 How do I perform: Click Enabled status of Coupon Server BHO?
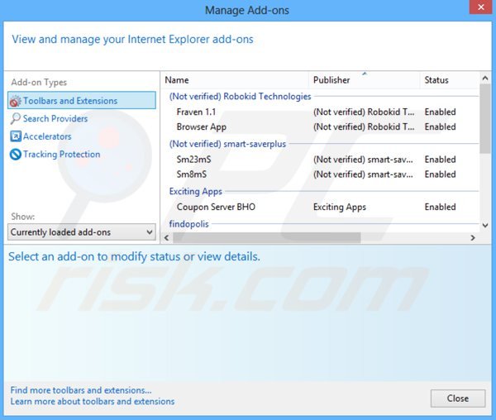(x=440, y=207)
